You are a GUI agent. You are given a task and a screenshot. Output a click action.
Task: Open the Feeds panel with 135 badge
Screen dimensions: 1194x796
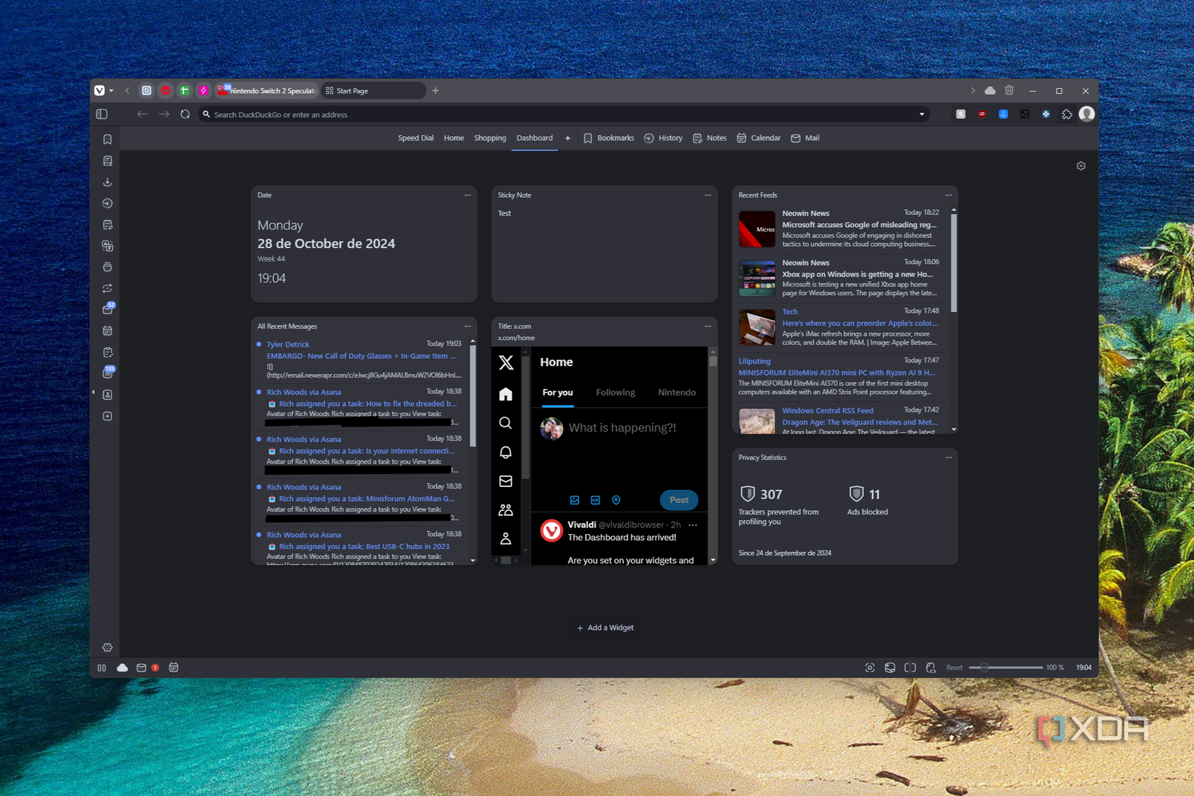point(107,372)
